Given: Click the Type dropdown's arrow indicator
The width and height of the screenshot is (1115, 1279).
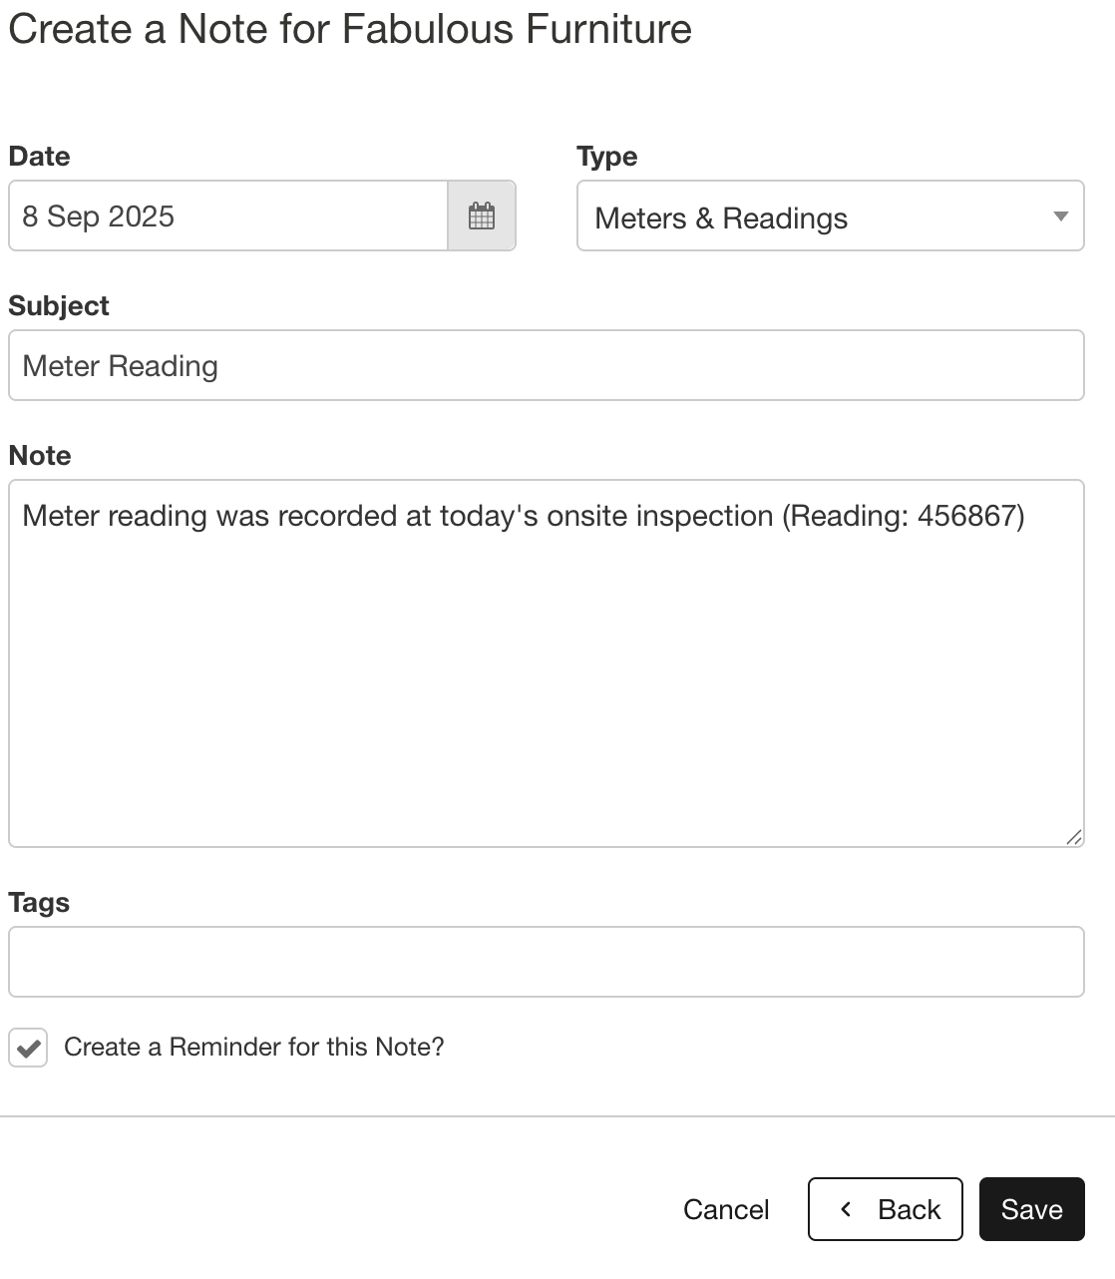Looking at the screenshot, I should click(x=1060, y=216).
